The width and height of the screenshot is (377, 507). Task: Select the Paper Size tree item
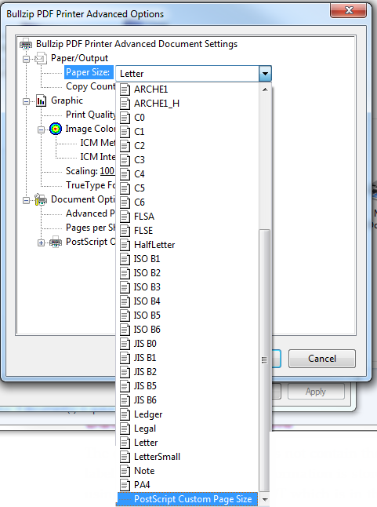tap(88, 72)
